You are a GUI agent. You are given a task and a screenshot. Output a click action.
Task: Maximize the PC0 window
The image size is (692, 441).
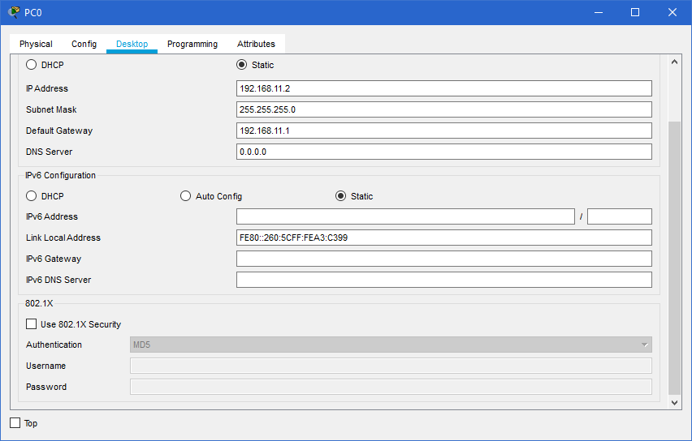tap(635, 12)
